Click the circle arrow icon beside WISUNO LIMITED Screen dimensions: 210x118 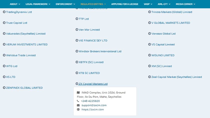point(149,55)
